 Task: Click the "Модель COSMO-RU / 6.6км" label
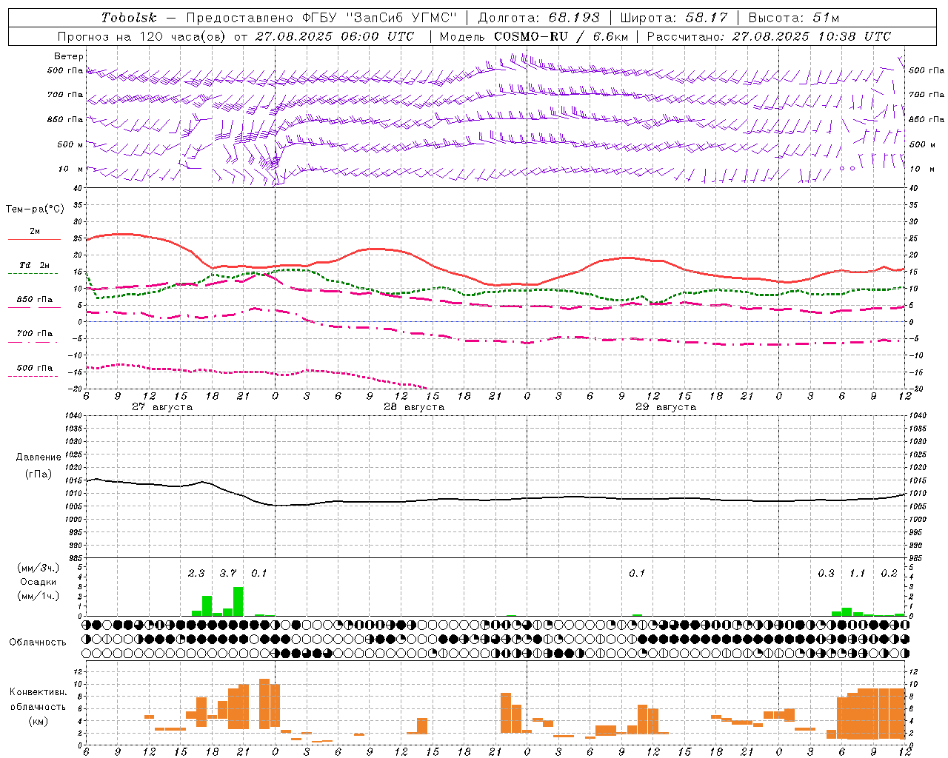(534, 36)
